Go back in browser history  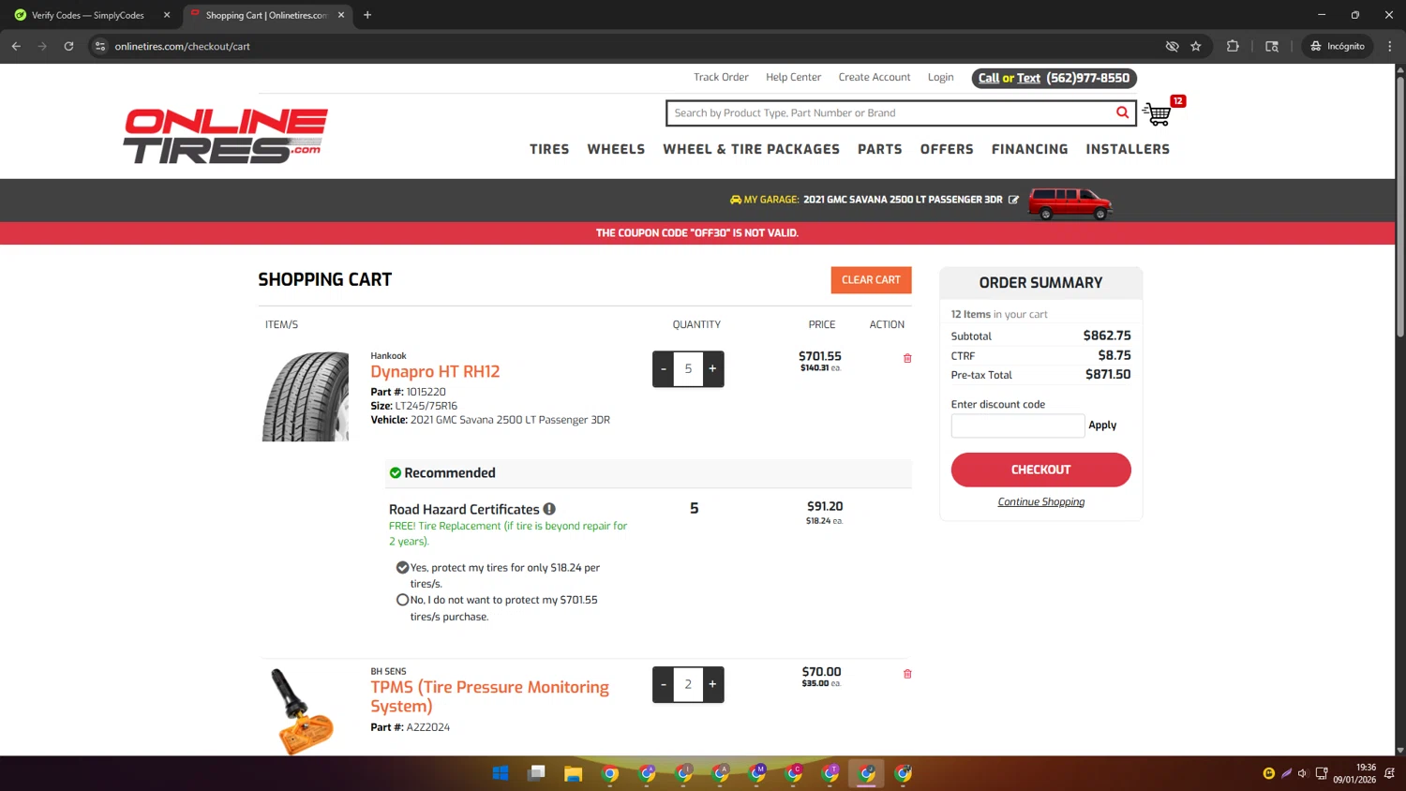[x=16, y=46]
